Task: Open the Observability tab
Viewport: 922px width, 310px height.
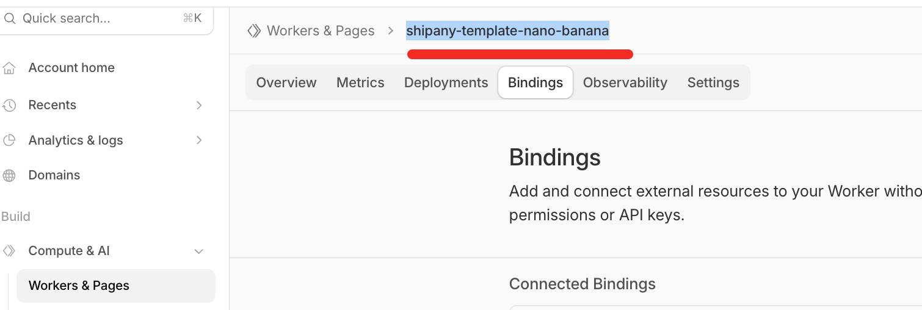Action: 625,82
